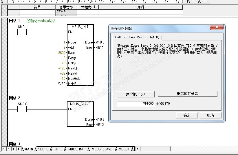Select the SM0.1 contact in network 1
The width and height of the screenshot is (238, 155).
coord(22,32)
